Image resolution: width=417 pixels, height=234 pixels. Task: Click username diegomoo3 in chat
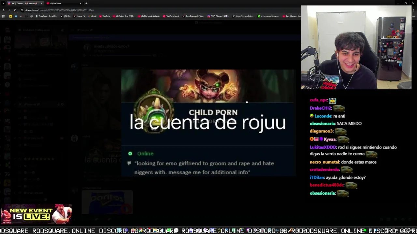322,131
